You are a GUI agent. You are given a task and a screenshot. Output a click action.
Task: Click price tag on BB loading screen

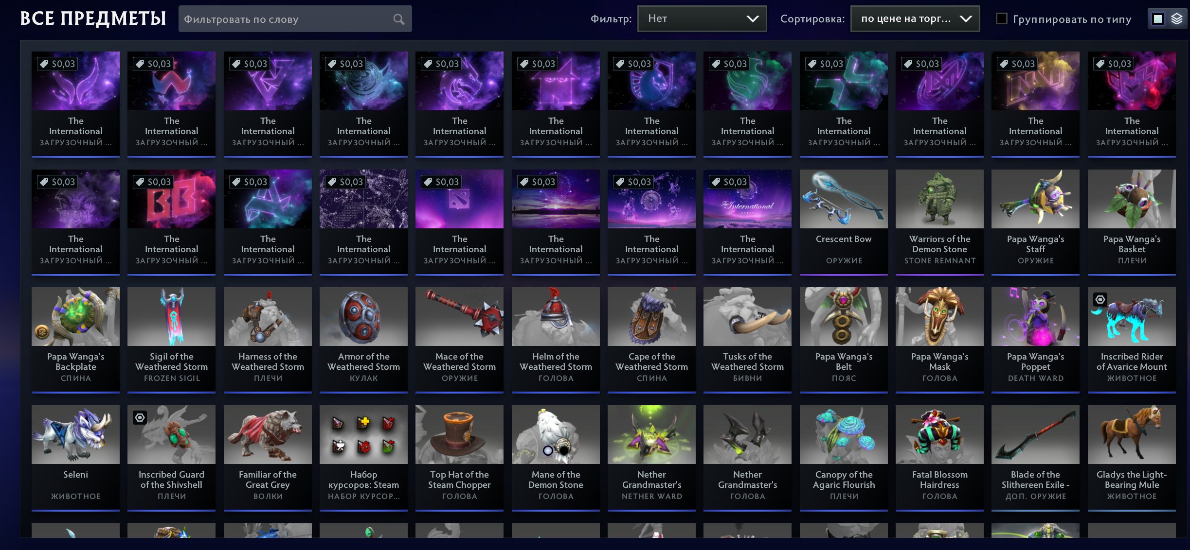coord(153,182)
